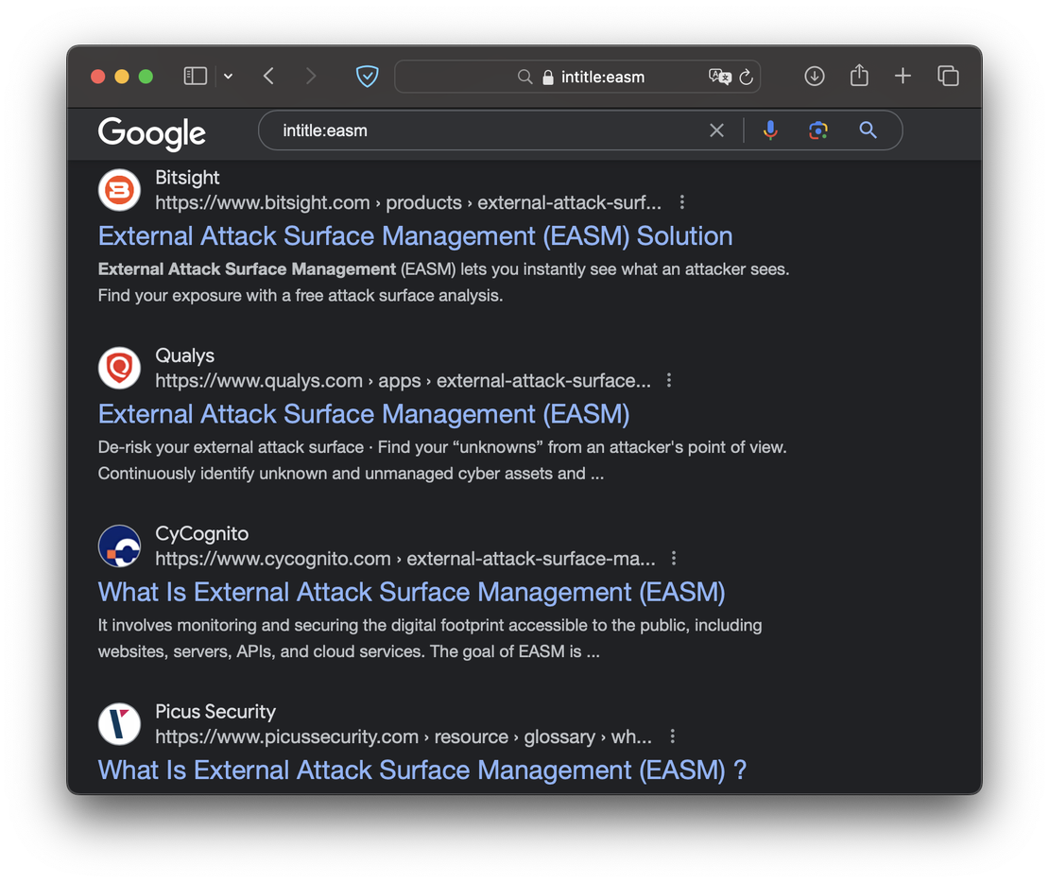Open the Safari downloads icon
The width and height of the screenshot is (1049, 883).
pyautogui.click(x=814, y=77)
